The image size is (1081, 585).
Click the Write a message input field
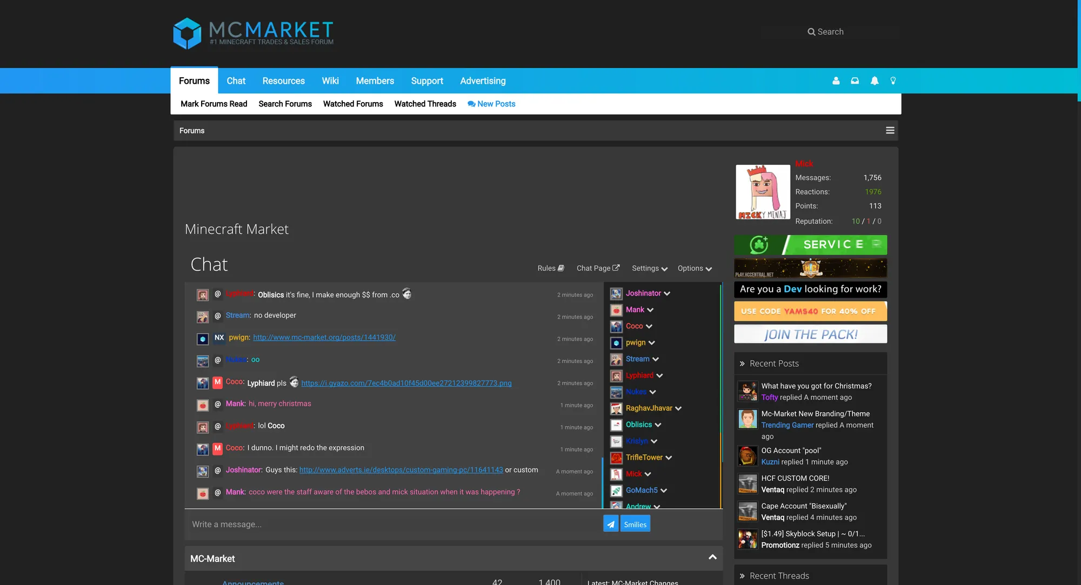coord(393,525)
